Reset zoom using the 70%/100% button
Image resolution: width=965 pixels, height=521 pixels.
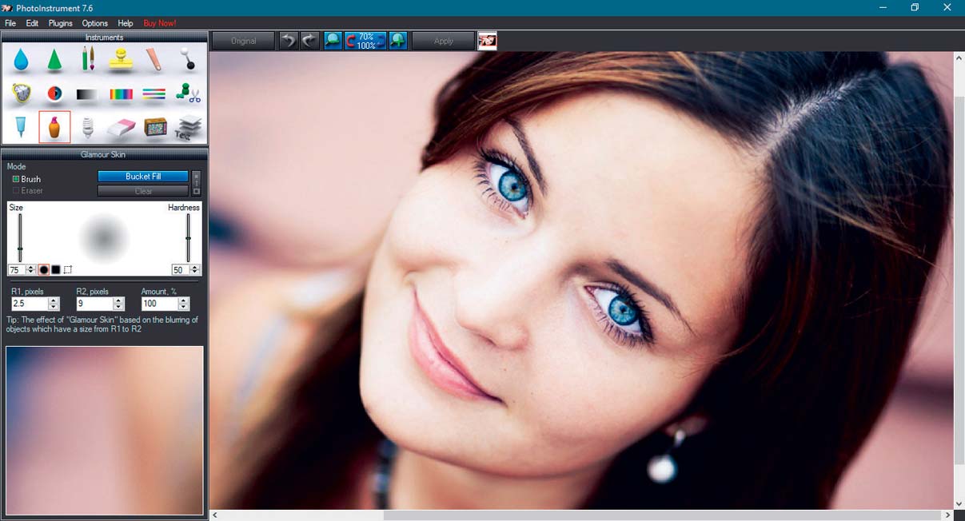365,41
